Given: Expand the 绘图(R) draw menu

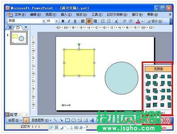Looking at the screenshot, I should [x=15, y=120].
